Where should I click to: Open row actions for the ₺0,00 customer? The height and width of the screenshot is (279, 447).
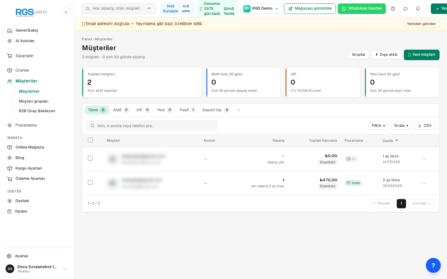(x=424, y=159)
